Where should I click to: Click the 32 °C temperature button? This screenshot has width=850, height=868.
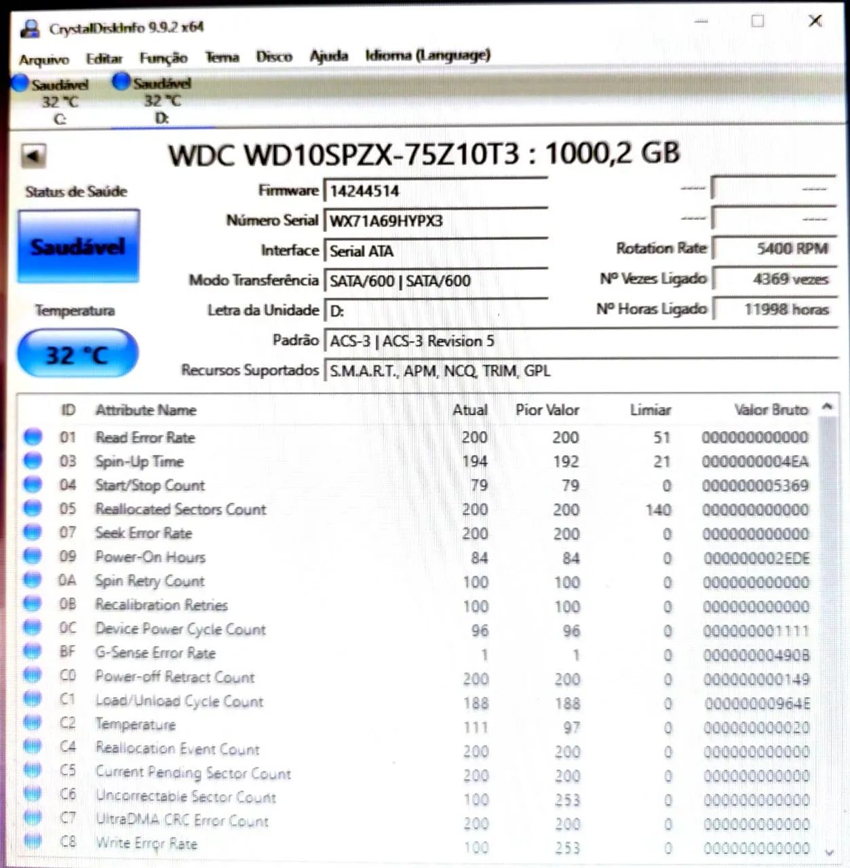coord(77,353)
